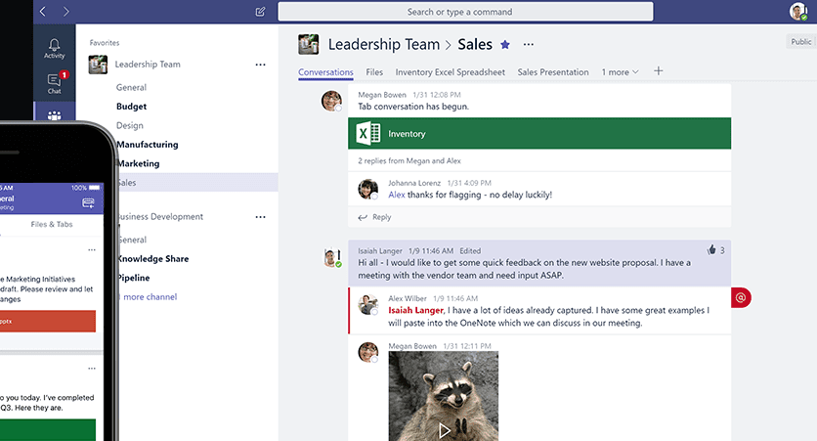Click the red mention @ indicator
This screenshot has height=441, width=817.
[741, 297]
